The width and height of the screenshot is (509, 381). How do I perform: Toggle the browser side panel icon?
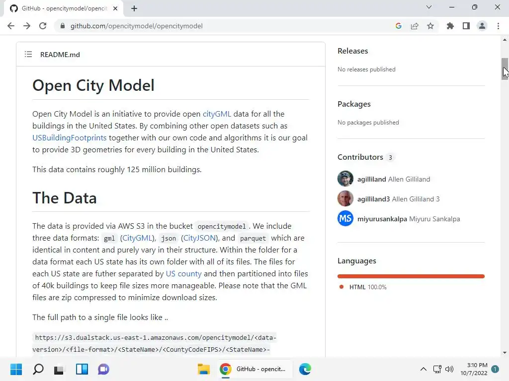pos(466,26)
